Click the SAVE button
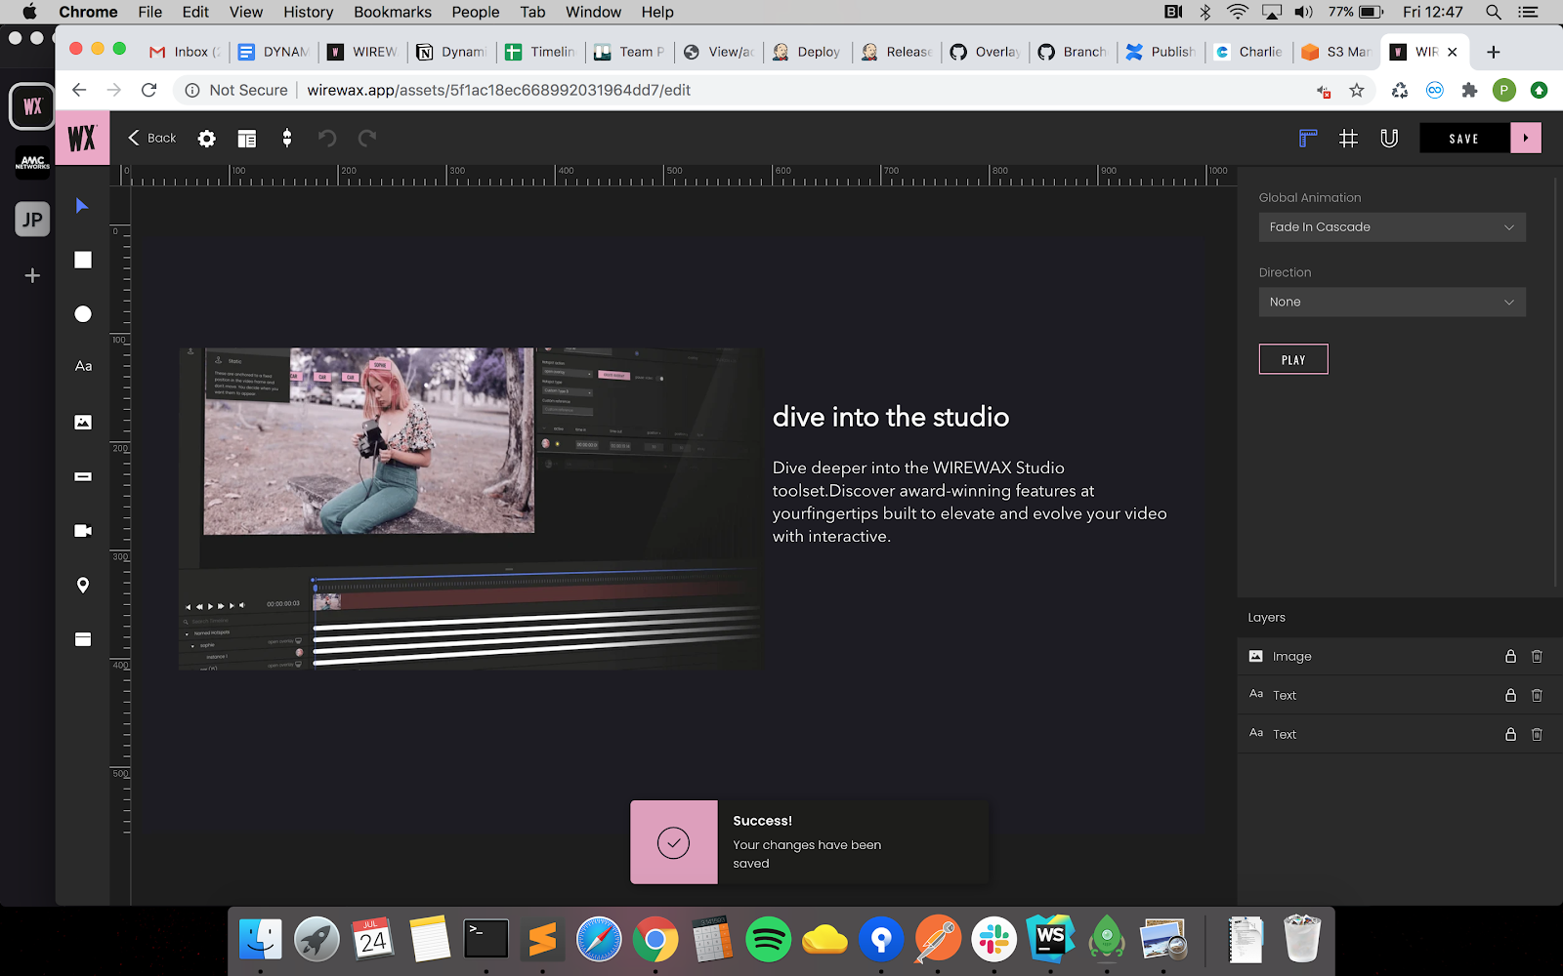1563x976 pixels. [x=1463, y=139]
